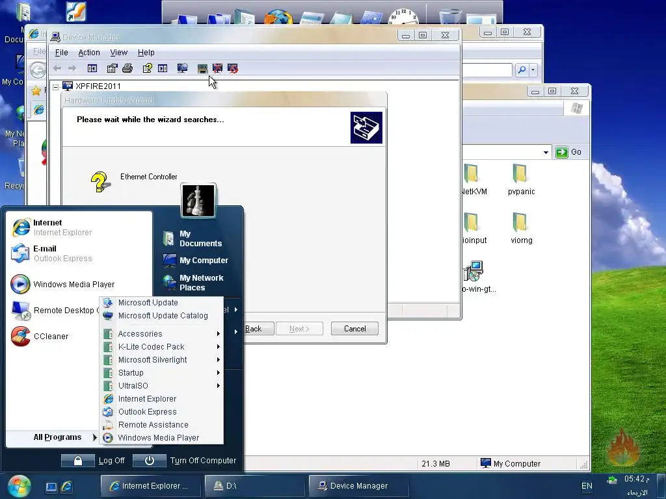This screenshot has width=666, height=499.
Task: Click the Back button in Hardware Update Wizard
Action: tap(258, 329)
